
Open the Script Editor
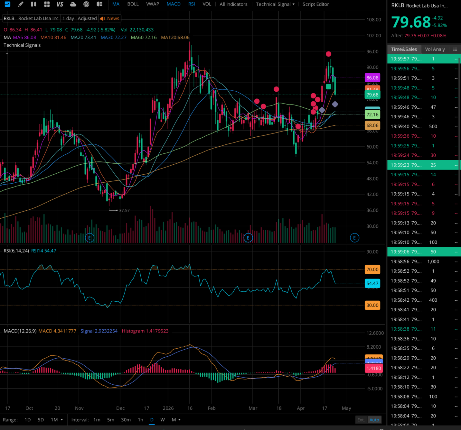315,4
